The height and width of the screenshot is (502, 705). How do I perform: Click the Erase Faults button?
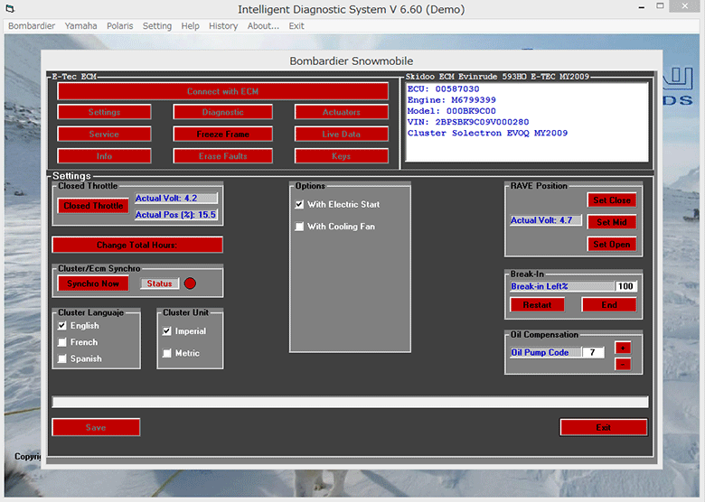[223, 156]
